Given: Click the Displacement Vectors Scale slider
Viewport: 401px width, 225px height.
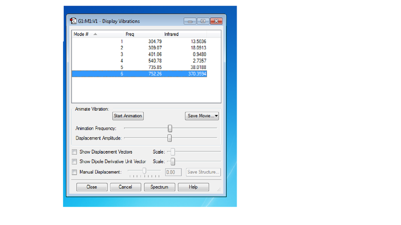Looking at the screenshot, I should tap(173, 152).
